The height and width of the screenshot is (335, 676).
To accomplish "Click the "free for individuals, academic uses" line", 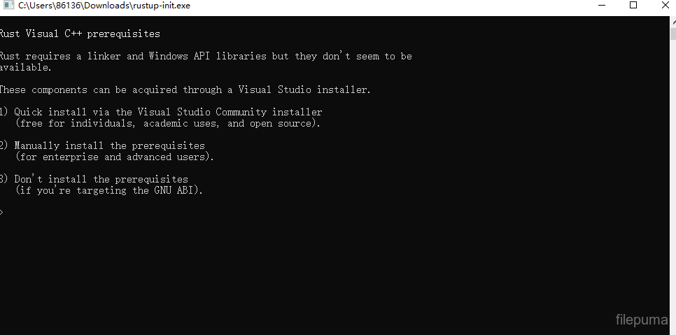I will point(168,123).
